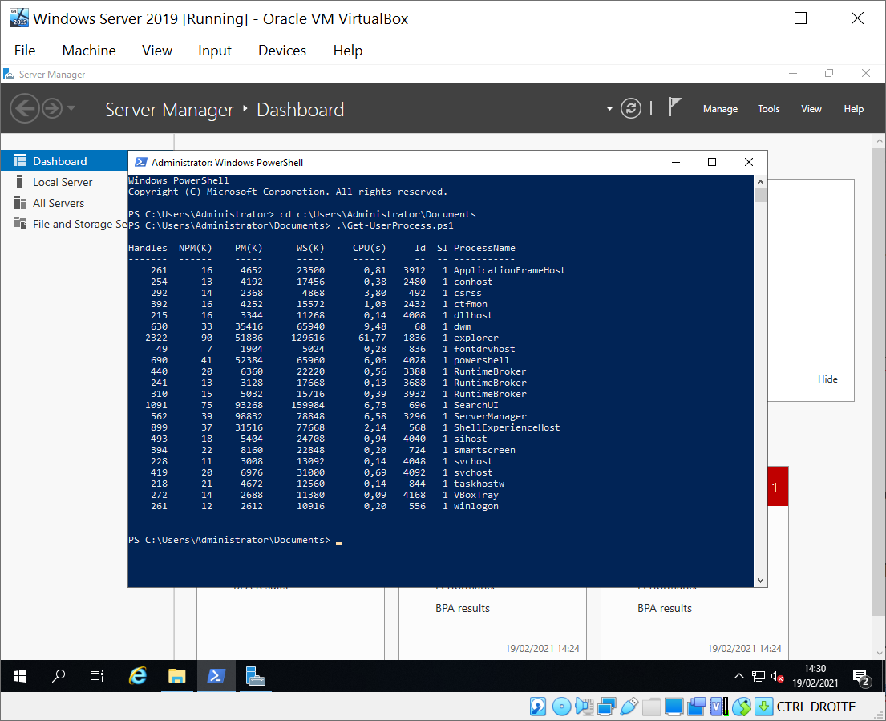Click the Server Manager refresh icon
This screenshot has height=721, width=886.
632,109
